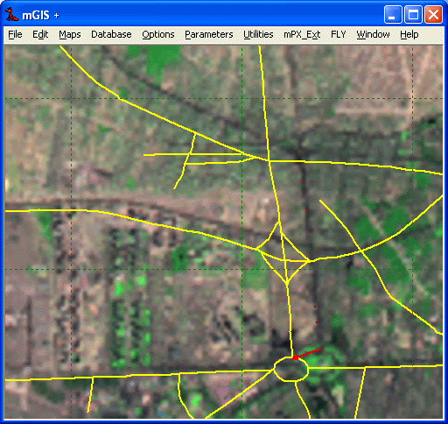Click the mGIS kangaroo app icon
Viewport: 448px width, 424px height.
click(12, 15)
